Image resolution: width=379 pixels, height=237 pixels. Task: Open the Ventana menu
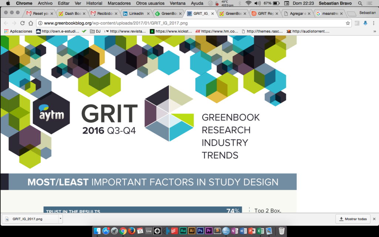coord(178,3)
